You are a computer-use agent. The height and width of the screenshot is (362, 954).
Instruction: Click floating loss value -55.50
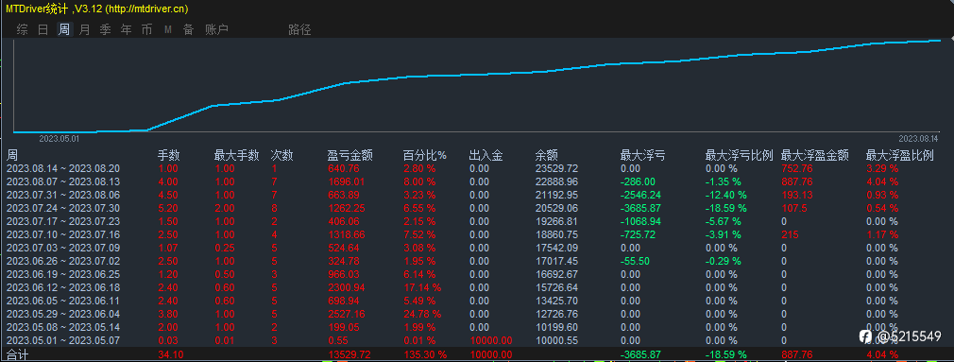(635, 261)
